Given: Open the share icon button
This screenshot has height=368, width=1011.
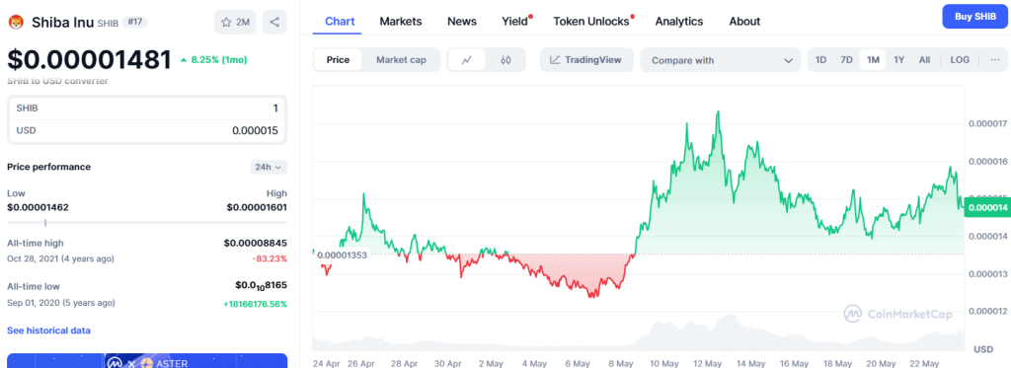Looking at the screenshot, I should pos(274,22).
